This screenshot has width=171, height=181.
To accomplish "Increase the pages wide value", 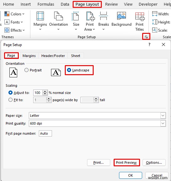I will (x=49, y=98).
